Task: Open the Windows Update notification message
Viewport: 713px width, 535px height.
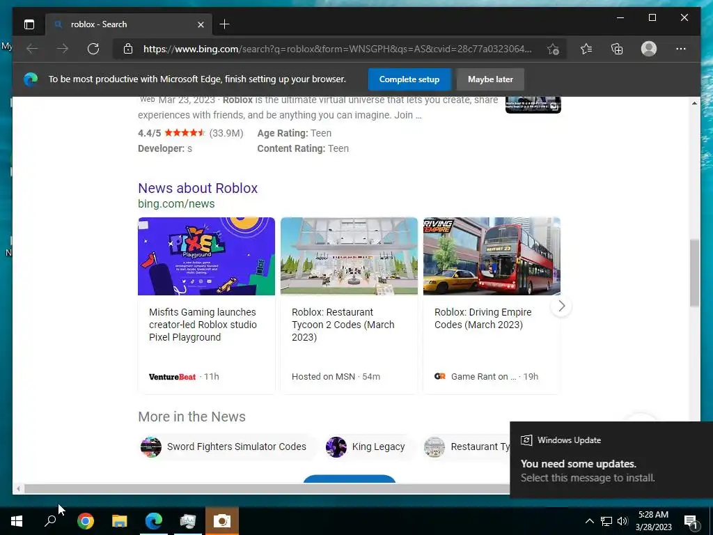Action: [611, 460]
